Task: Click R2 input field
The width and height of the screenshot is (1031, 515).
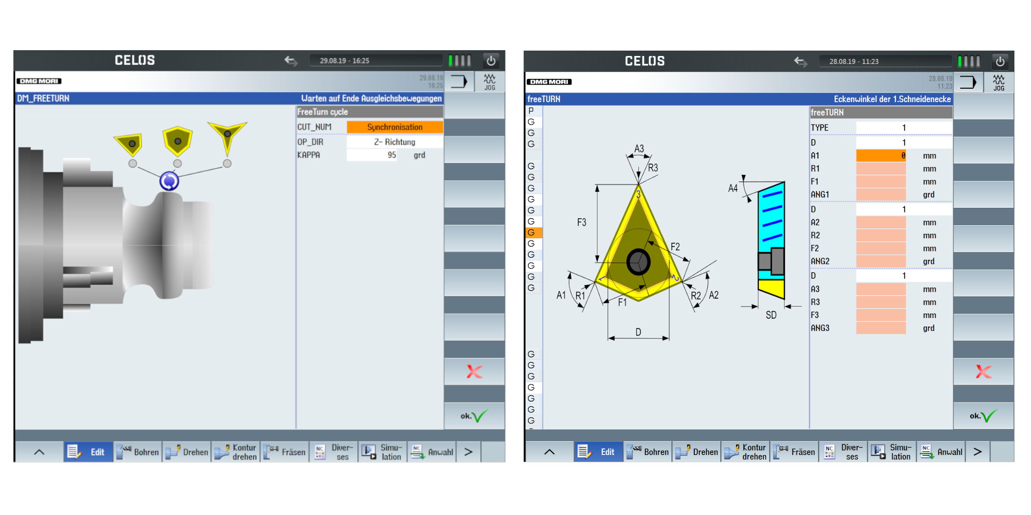Action: pyautogui.click(x=881, y=236)
